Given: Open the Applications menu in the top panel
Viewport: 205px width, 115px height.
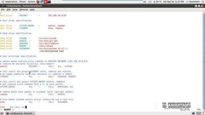Looking at the screenshot, I should [11, 2].
